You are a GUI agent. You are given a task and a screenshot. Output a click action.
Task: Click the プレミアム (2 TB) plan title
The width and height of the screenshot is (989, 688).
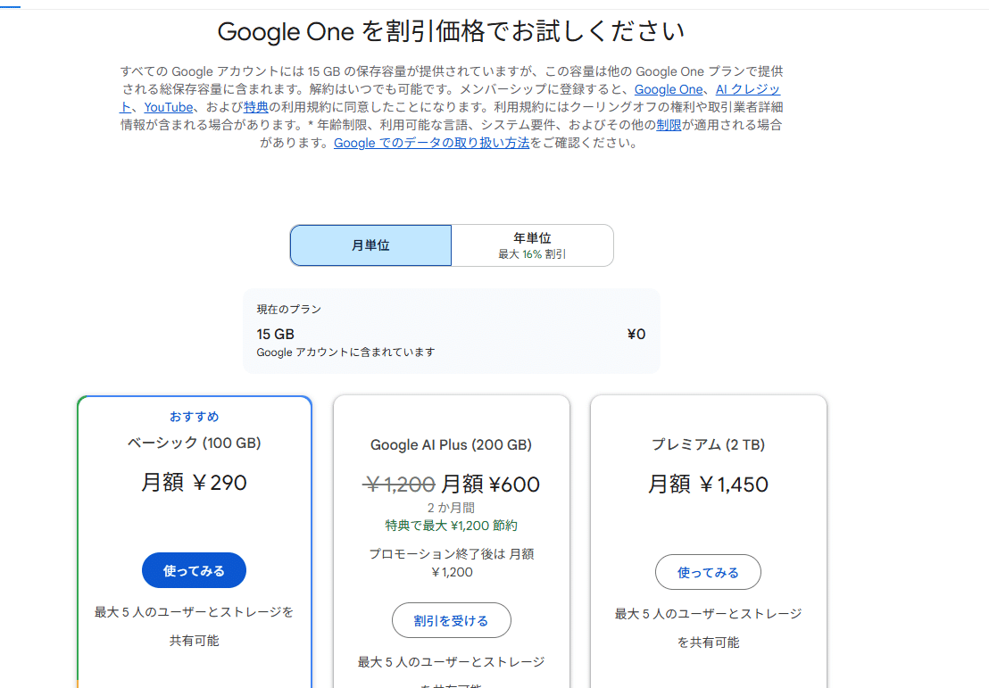pyautogui.click(x=709, y=445)
